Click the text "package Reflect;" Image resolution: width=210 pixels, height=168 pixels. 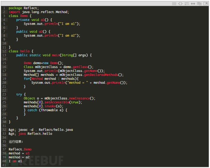[x=24, y=8]
